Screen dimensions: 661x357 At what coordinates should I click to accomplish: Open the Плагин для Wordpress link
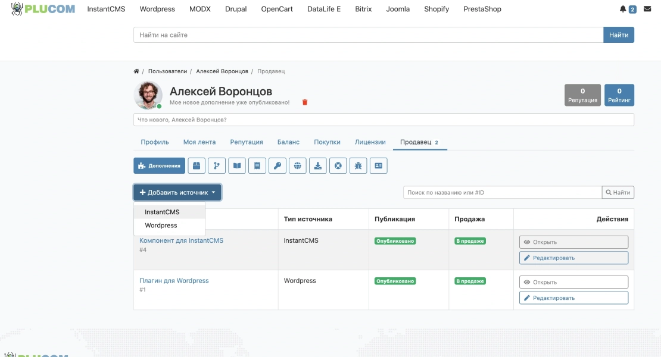pyautogui.click(x=174, y=280)
